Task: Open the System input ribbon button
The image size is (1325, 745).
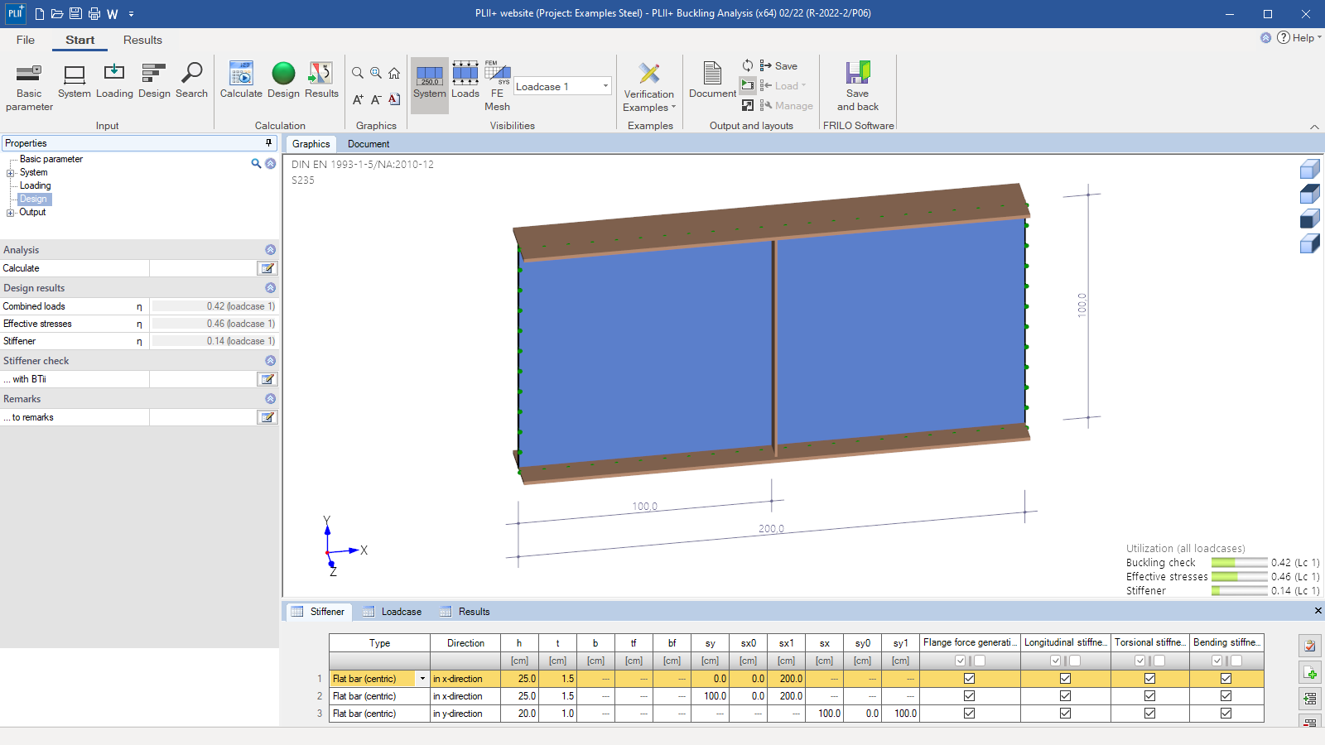Action: (x=75, y=80)
